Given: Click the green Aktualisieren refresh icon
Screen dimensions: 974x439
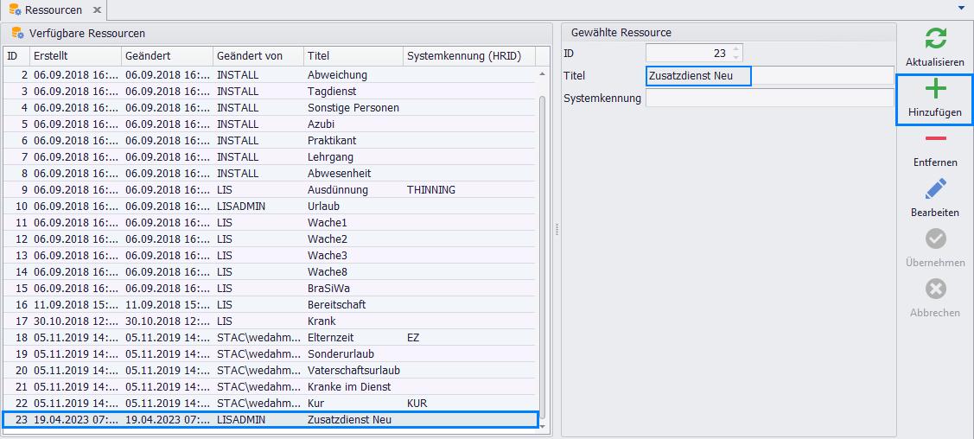Looking at the screenshot, I should click(x=935, y=39).
